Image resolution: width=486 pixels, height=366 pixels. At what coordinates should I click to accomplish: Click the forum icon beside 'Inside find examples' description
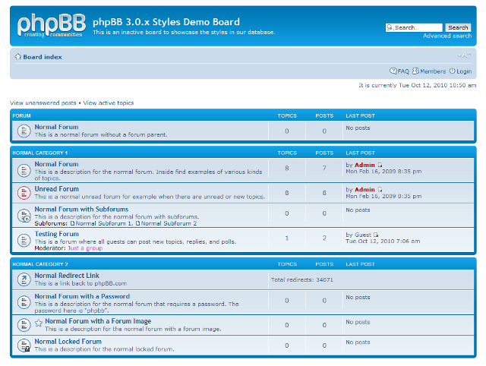24,170
